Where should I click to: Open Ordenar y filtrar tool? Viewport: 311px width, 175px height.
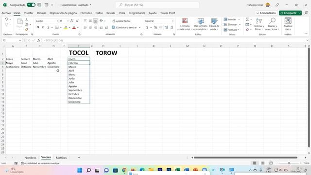click(x=259, y=24)
